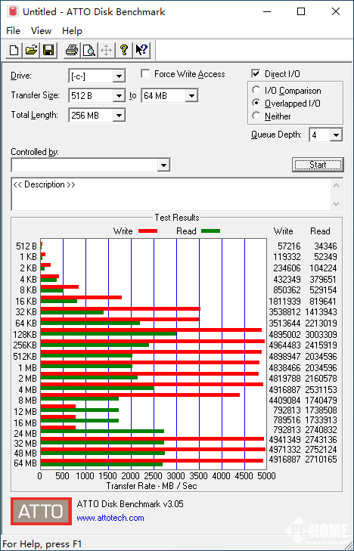The height and width of the screenshot is (551, 354).
Task: Click the Print Preview icon
Action: click(x=89, y=50)
